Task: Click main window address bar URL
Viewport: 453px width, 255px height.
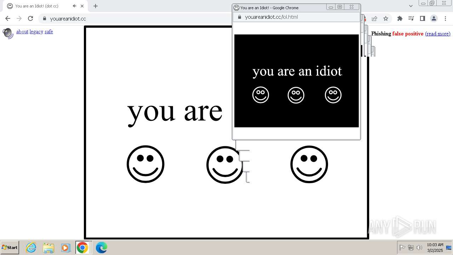Action: (68, 19)
